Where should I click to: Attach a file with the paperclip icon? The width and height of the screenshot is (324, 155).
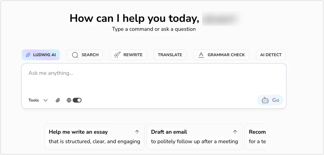click(58, 100)
